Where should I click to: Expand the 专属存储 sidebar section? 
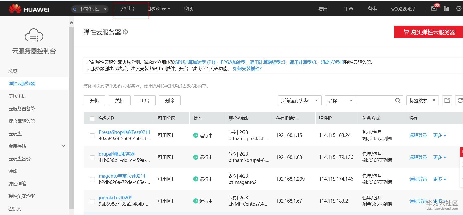point(63,146)
